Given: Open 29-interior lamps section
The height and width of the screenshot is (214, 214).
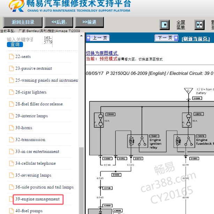Looking at the screenshot, I should pos(31,116).
